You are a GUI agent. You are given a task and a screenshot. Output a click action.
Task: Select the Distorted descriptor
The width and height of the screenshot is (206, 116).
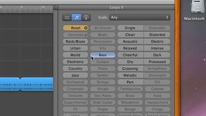[x=157, y=35]
